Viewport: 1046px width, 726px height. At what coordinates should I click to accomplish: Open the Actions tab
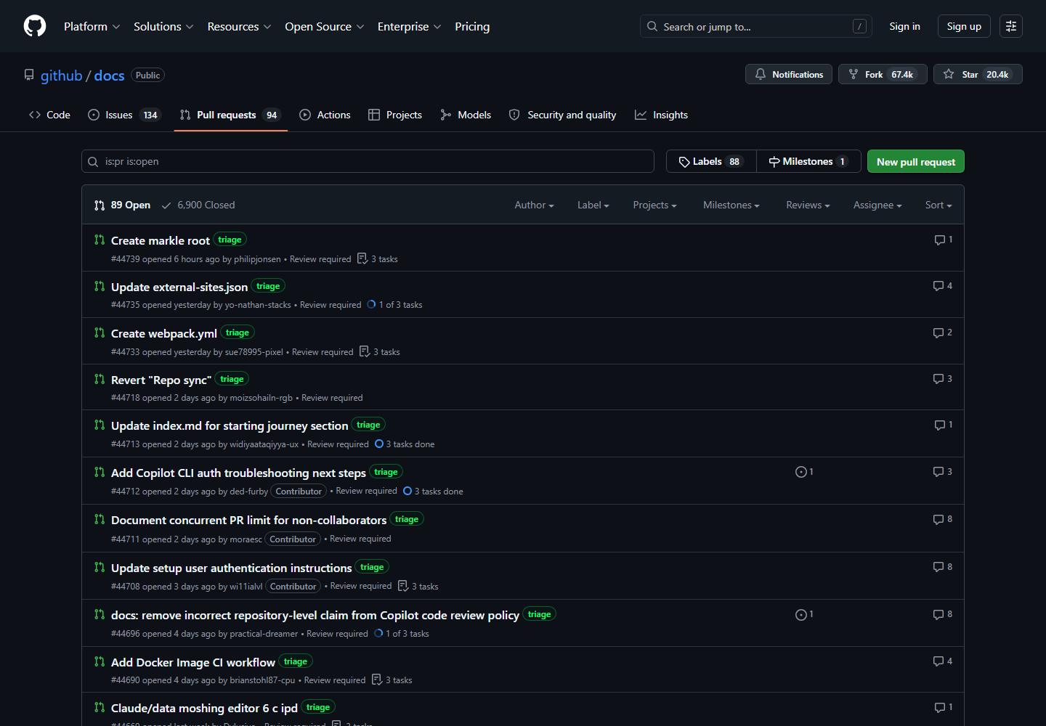pos(325,115)
